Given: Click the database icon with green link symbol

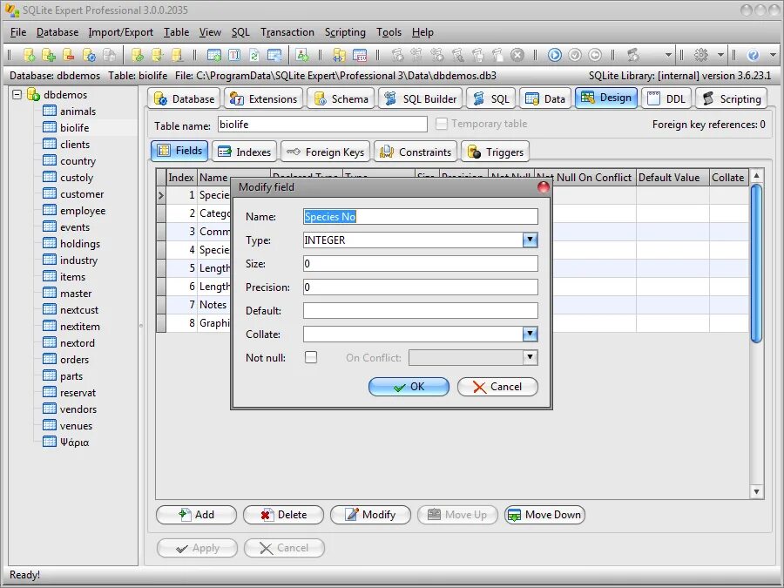Looking at the screenshot, I should pyautogui.click(x=137, y=55).
